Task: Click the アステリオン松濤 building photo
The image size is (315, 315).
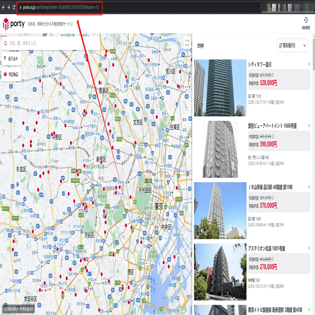Action: tap(220, 272)
